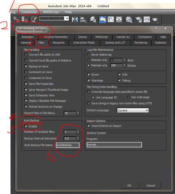Switch to the General tab
Screen dimensions: 175x194
click(x=26, y=43)
